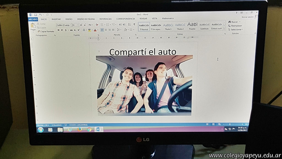282x159 pixels.
Task: Switch to the REFERENCIAS tab
Action: (x=105, y=19)
